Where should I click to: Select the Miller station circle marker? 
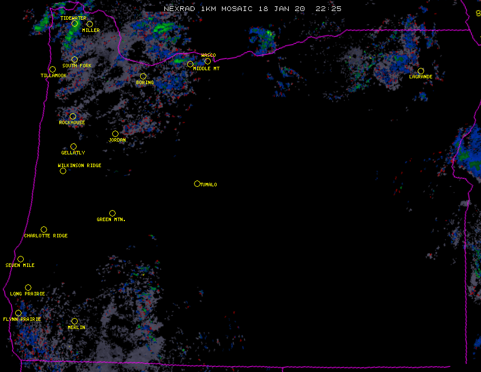click(x=89, y=24)
